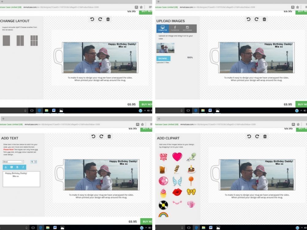The image size is (307, 230).
Task: Select the rainbow clipart
Action: click(163, 215)
